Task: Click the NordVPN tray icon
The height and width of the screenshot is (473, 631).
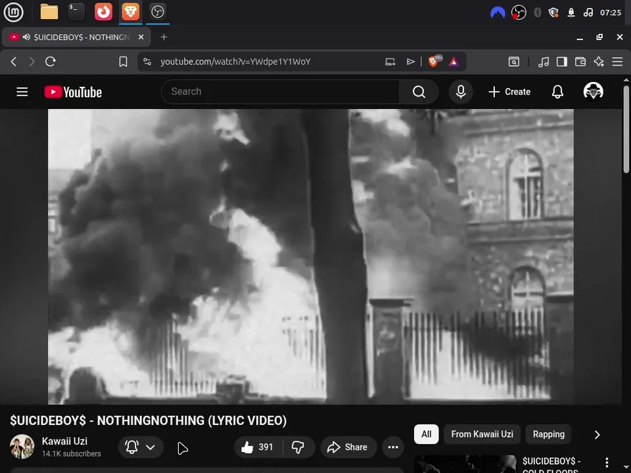Action: click(498, 12)
